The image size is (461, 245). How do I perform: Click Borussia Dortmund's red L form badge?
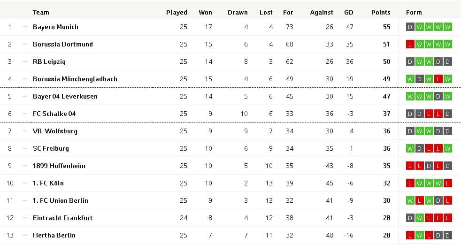point(410,45)
